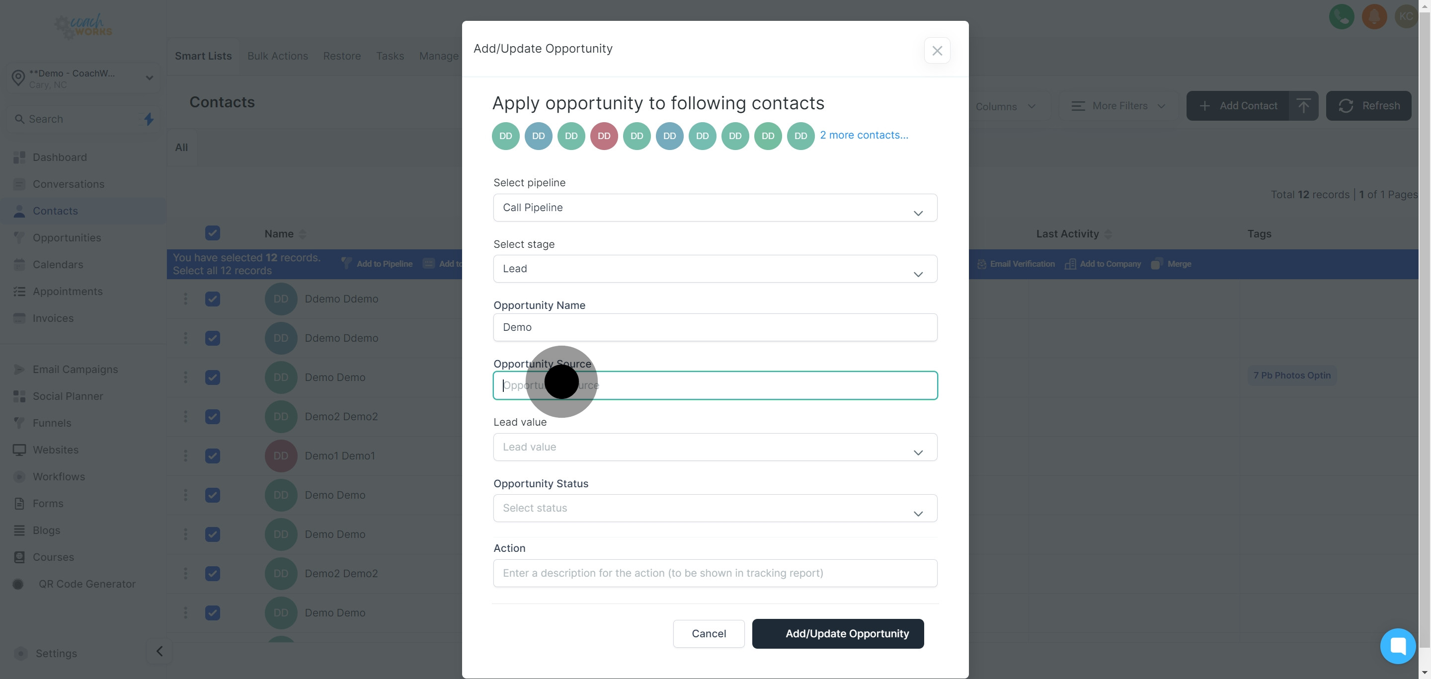
Task: Uncheck the select-all contacts checkbox
Action: (212, 233)
